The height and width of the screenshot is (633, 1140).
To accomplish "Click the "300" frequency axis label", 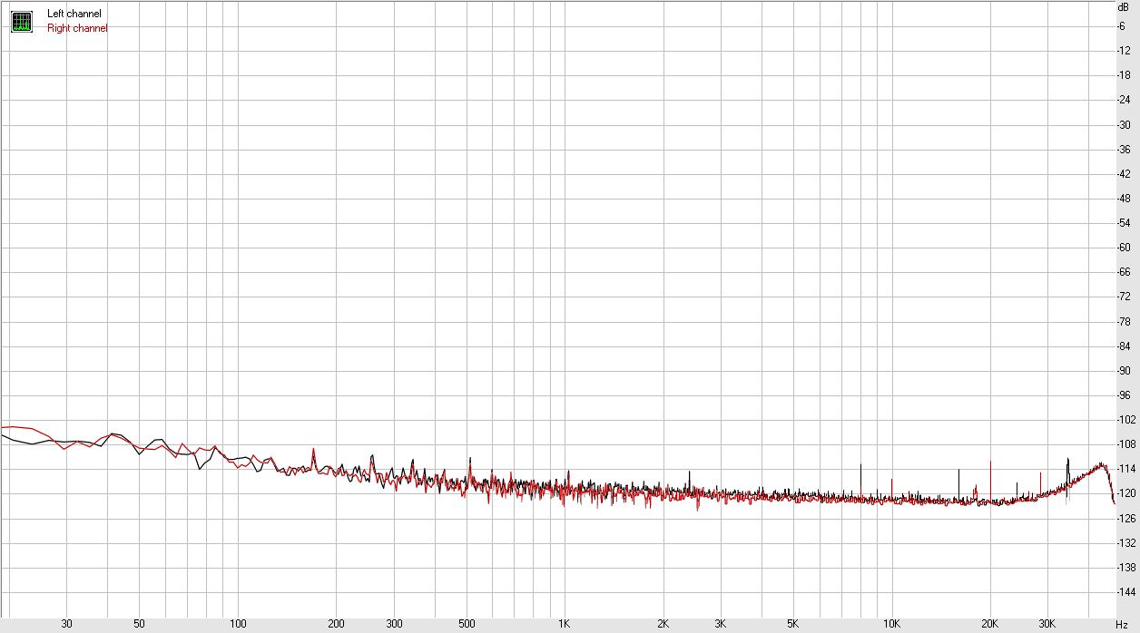I will pyautogui.click(x=394, y=625).
